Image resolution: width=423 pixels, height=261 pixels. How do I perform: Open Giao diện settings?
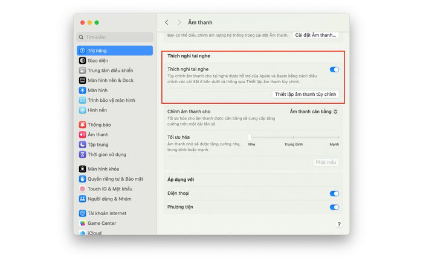115,60
